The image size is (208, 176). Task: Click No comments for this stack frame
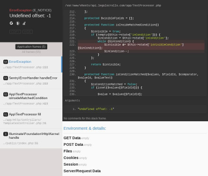[85, 118]
